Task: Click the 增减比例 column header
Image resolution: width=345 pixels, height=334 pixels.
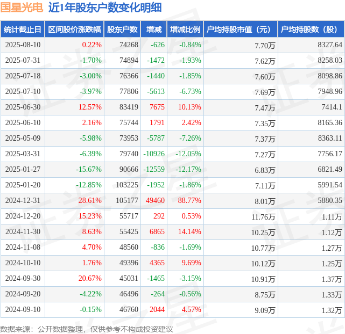Action: click(185, 29)
